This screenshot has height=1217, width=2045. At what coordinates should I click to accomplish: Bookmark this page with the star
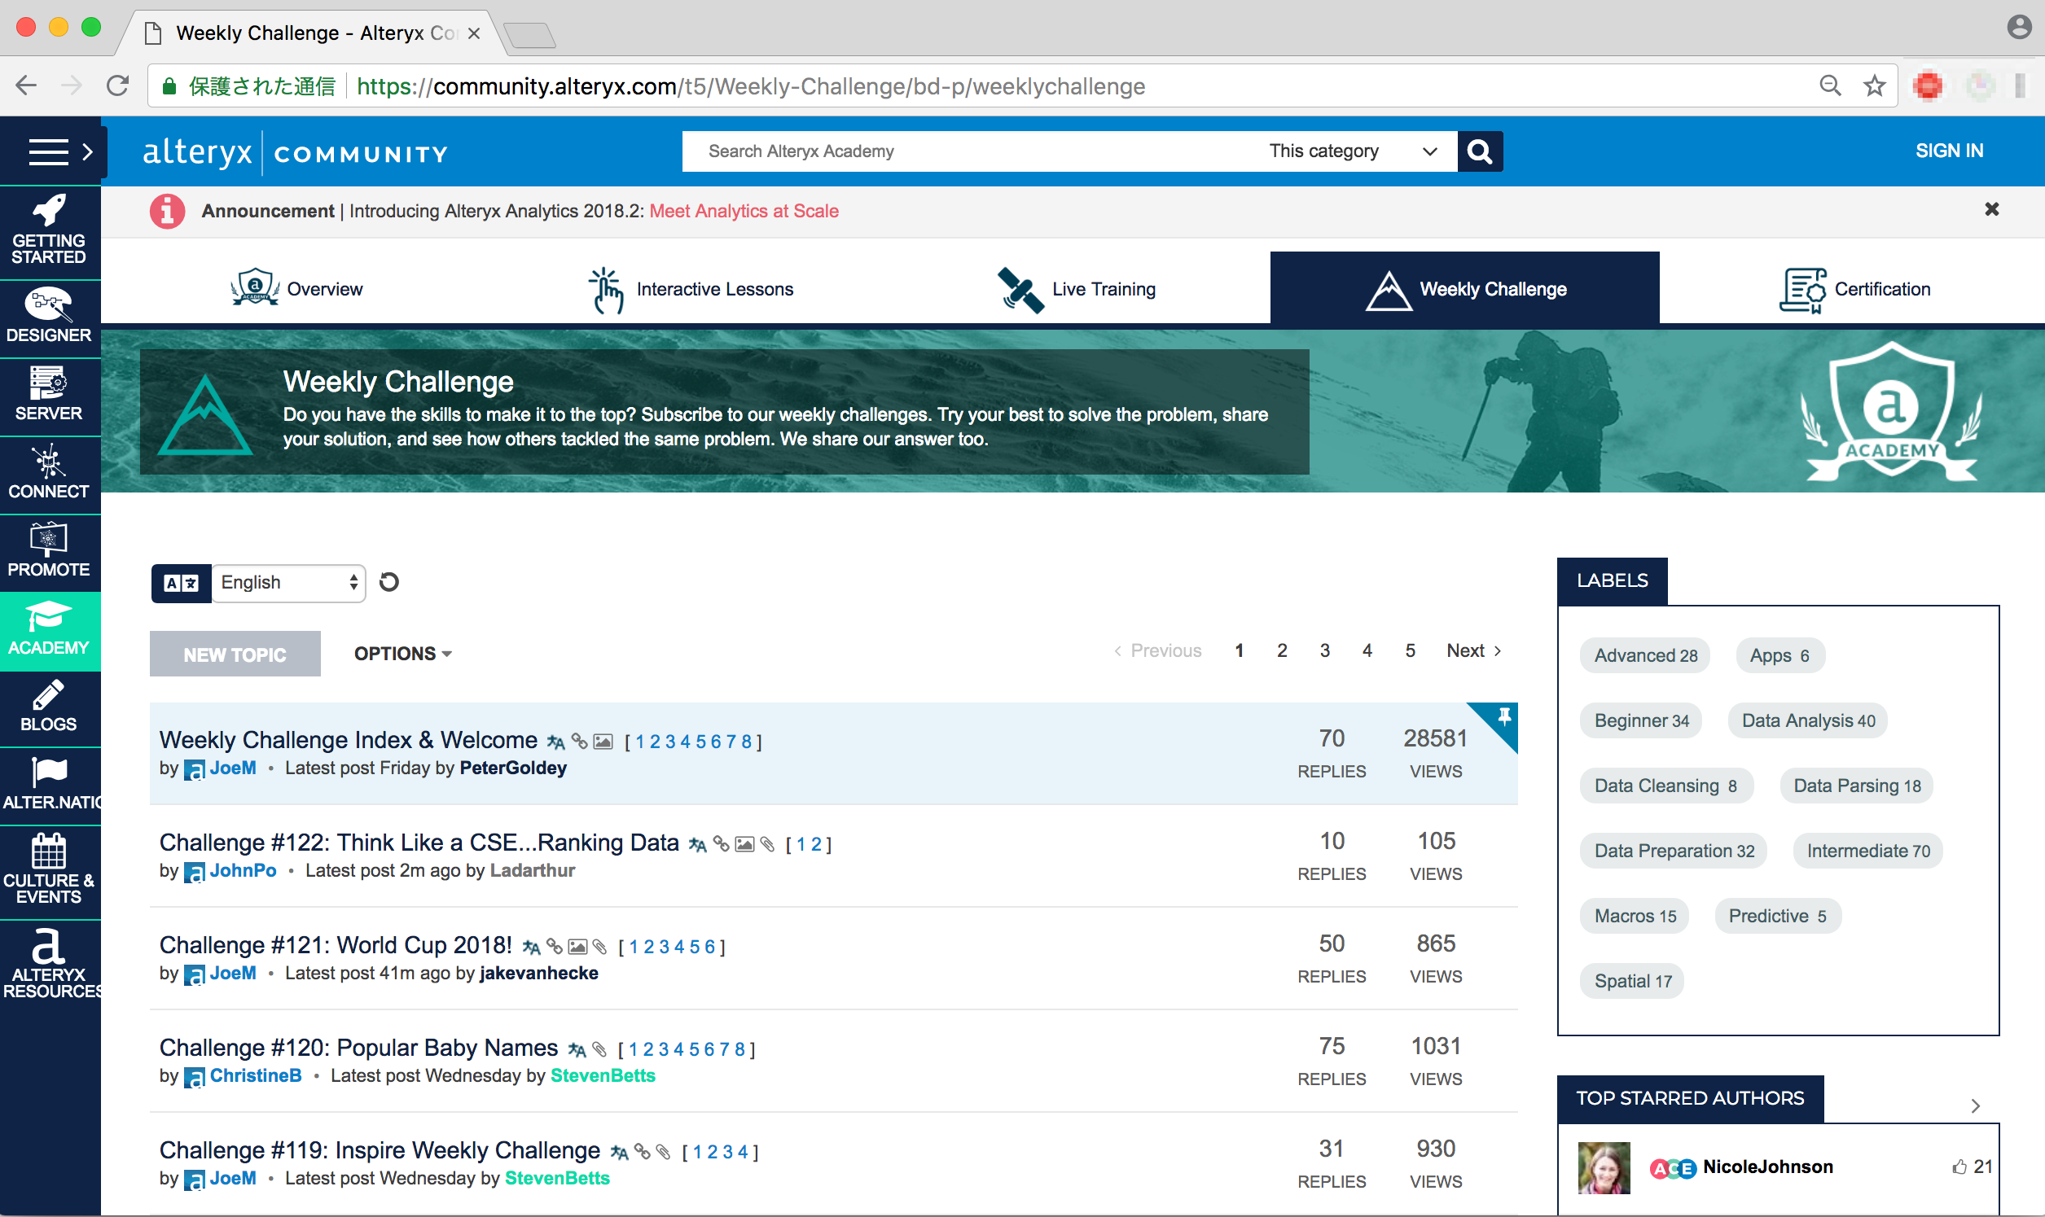click(1873, 85)
